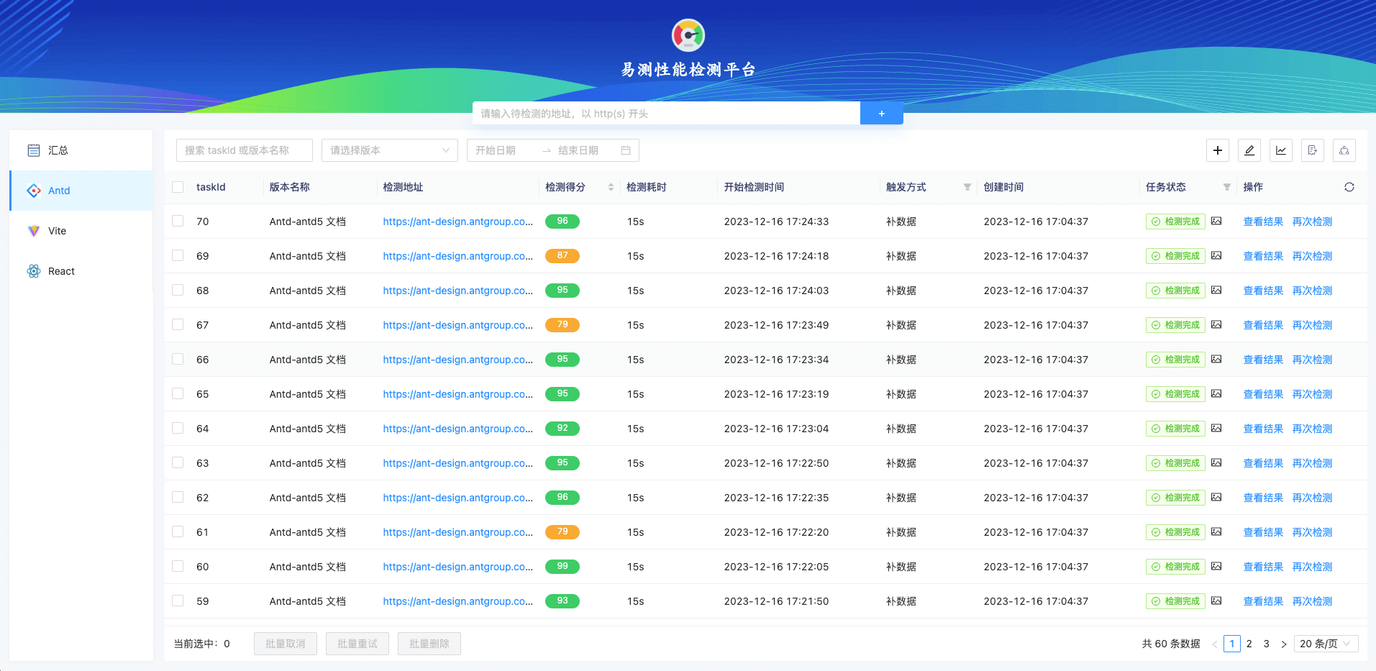Viewport: 1376px width, 671px height.
Task: Open the detection URL link for task 68
Action: click(458, 291)
